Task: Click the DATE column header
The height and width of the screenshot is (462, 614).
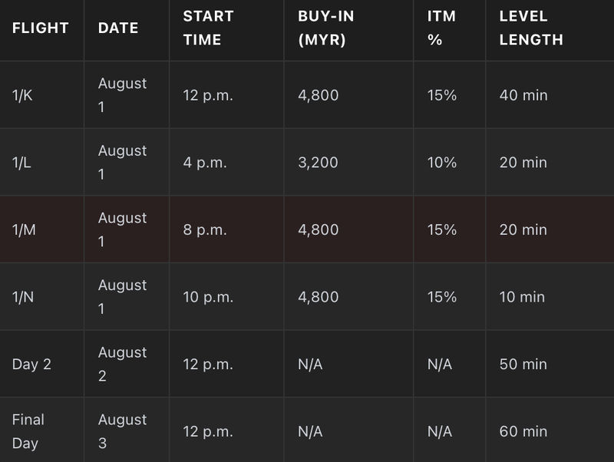Action: click(118, 28)
